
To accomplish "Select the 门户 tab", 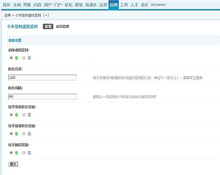I will click(x=58, y=5).
